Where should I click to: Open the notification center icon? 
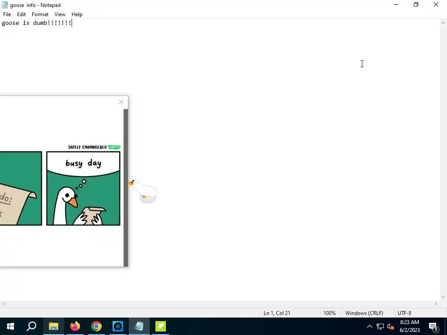[x=433, y=326]
